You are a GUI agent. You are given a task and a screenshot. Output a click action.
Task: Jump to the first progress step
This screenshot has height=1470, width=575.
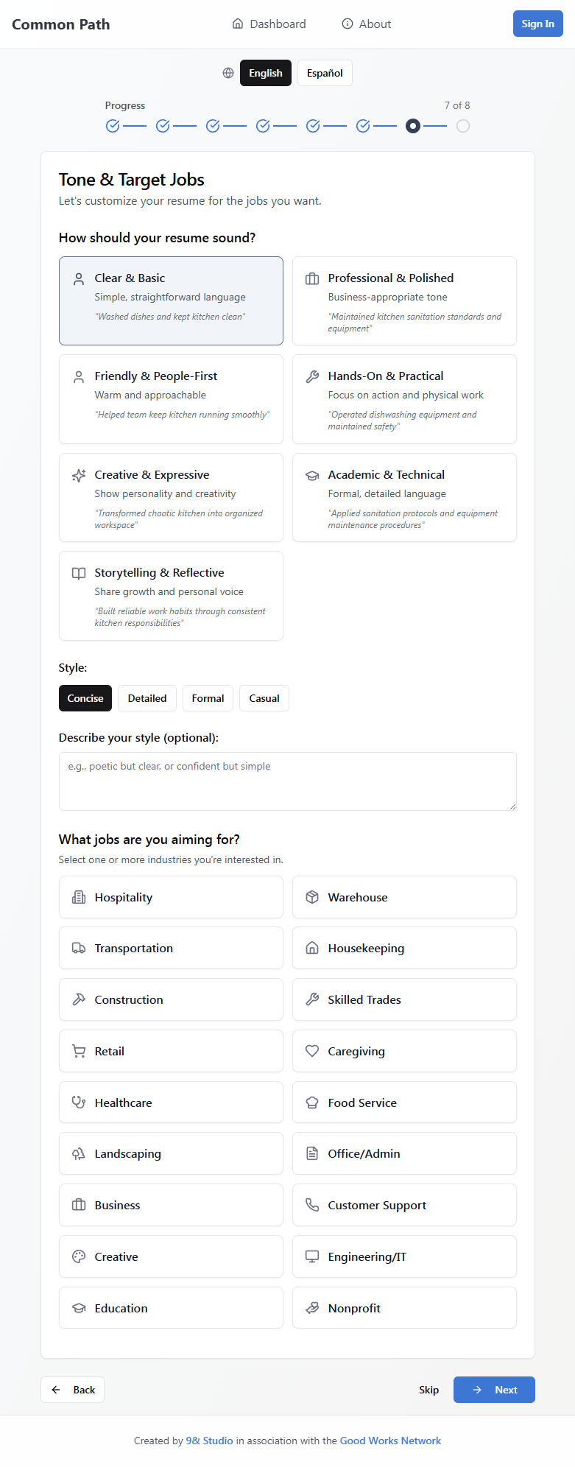point(113,126)
